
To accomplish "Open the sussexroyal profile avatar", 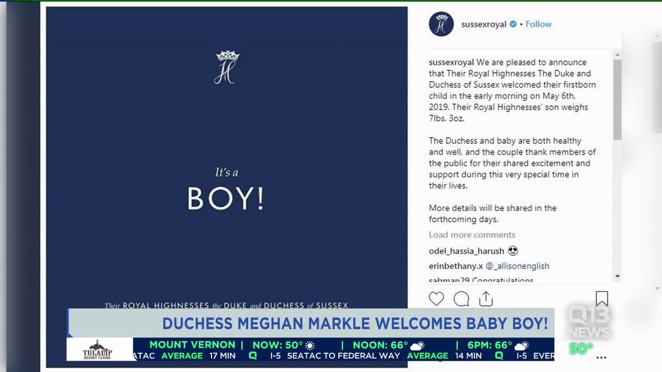I will click(441, 24).
